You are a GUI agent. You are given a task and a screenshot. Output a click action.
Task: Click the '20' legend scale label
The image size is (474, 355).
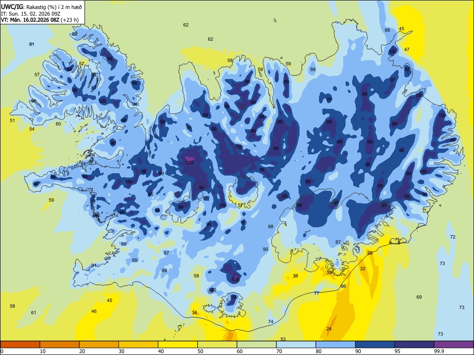pyautogui.click(x=82, y=351)
